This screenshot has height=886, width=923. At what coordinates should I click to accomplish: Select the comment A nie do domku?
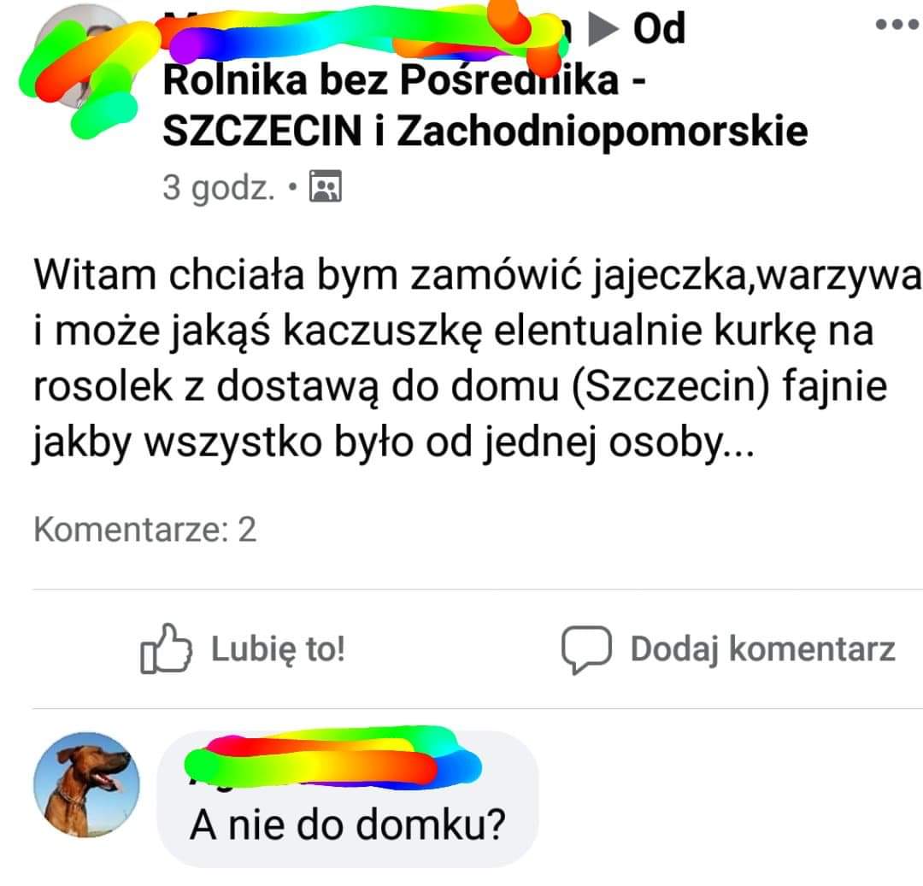pyautogui.click(x=348, y=824)
